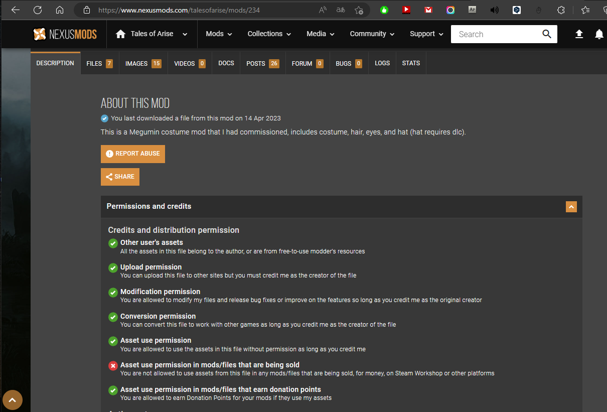Screen dimensions: 607x412
Task: Go to the browser home page icon
Action: (60, 10)
